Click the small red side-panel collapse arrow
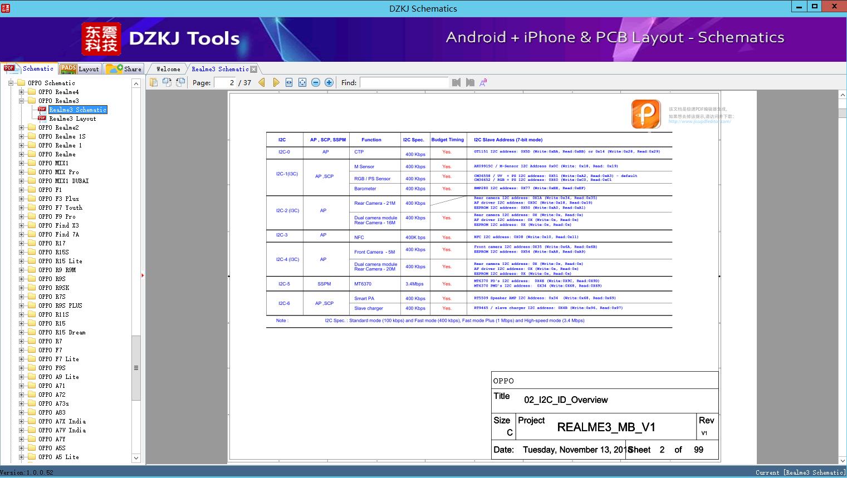Image resolution: width=847 pixels, height=478 pixels. [x=143, y=275]
